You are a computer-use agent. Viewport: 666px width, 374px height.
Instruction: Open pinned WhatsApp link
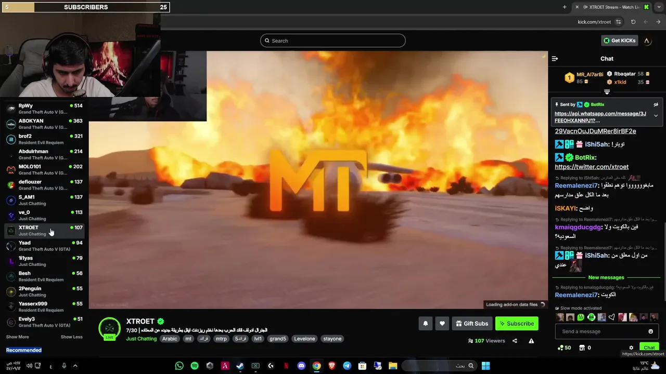pyautogui.click(x=600, y=117)
